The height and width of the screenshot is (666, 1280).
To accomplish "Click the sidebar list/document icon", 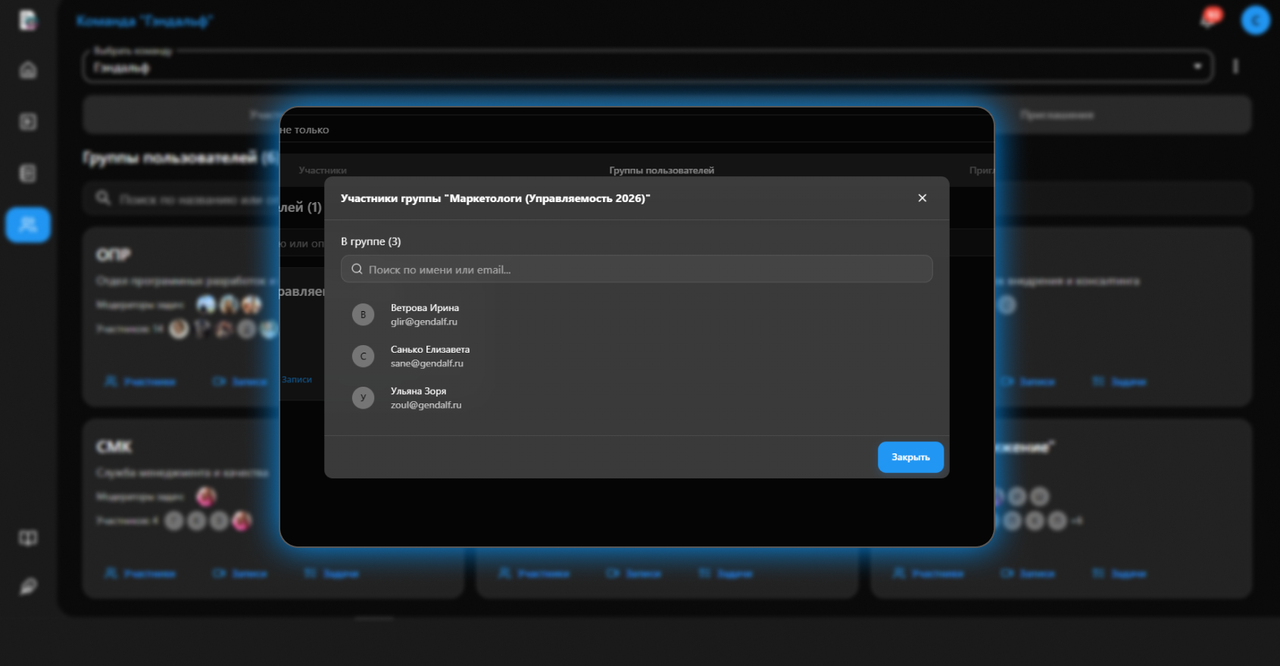I will coord(28,173).
